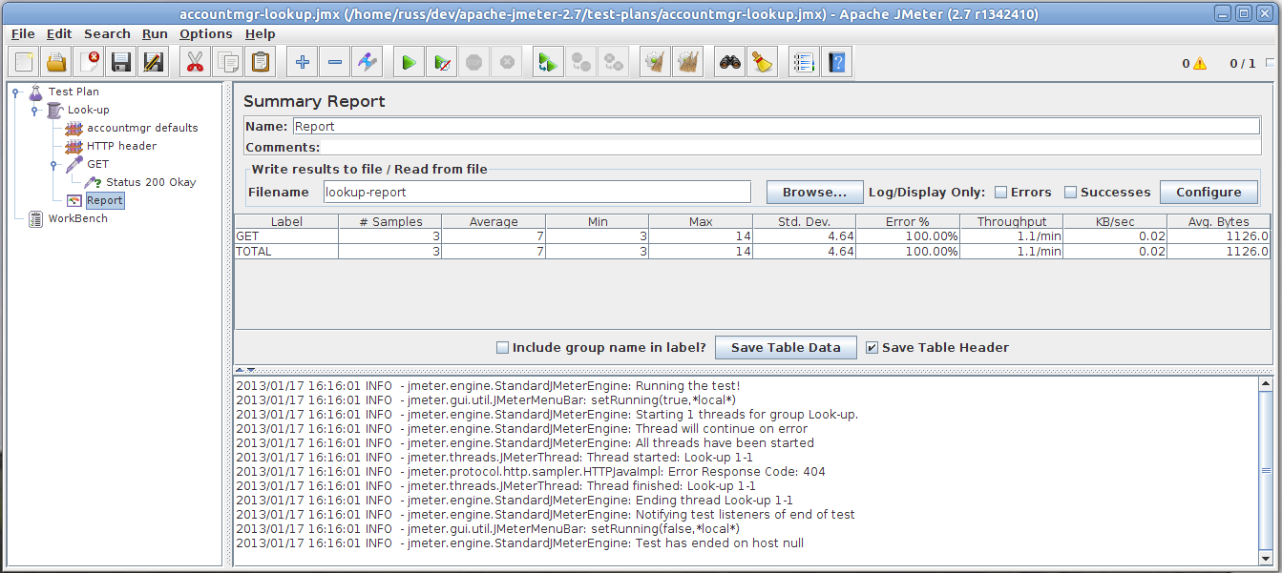Click the Copy toolbar icon

pyautogui.click(x=228, y=63)
